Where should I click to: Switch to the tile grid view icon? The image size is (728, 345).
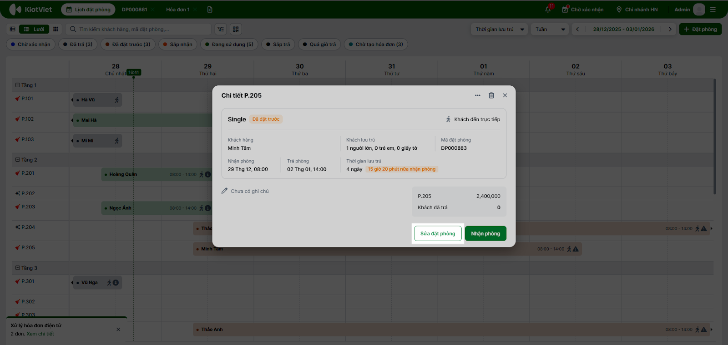click(56, 29)
